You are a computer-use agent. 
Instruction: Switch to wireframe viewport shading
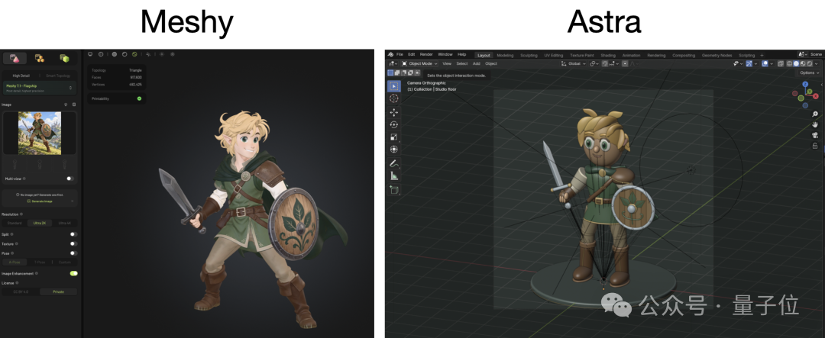pos(788,63)
